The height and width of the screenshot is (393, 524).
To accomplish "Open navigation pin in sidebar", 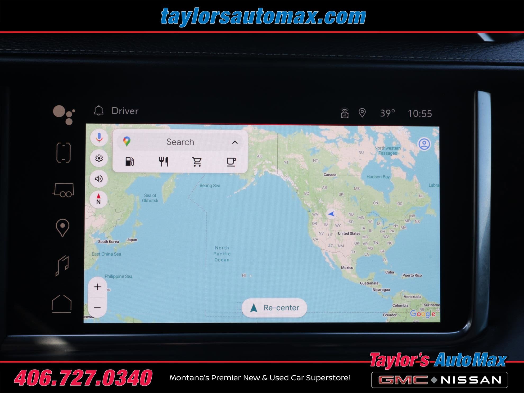I will pyautogui.click(x=63, y=228).
